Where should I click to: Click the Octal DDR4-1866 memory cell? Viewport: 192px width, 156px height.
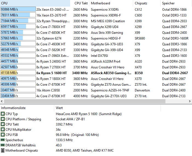pyautogui.click(x=174, y=9)
